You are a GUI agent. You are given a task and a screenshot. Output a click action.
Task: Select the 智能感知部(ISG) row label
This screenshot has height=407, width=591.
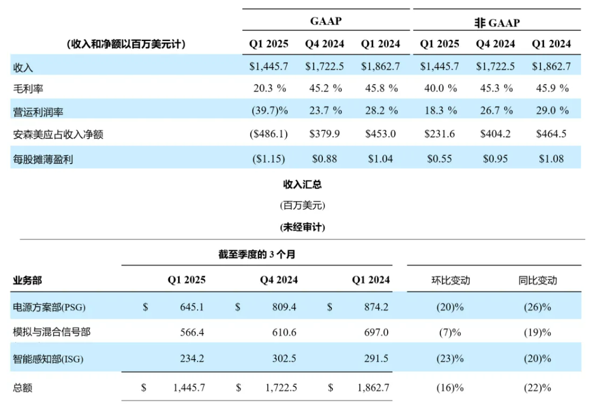click(x=48, y=359)
